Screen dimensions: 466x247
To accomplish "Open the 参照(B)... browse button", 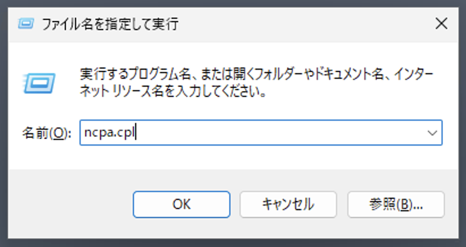I will [x=396, y=205].
